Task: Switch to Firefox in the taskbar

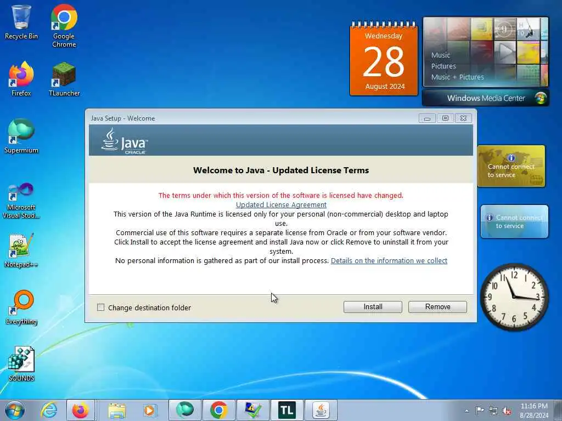Action: [81, 410]
